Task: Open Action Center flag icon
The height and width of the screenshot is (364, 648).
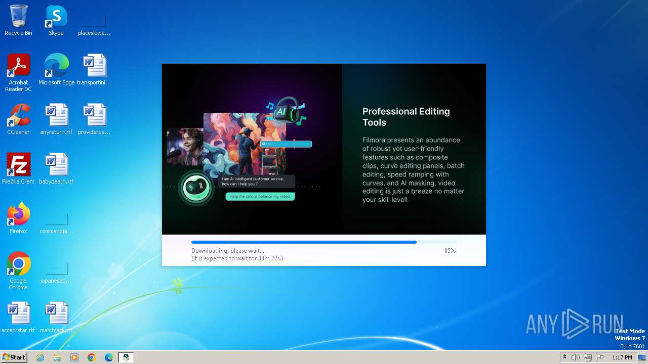Action: [x=600, y=357]
